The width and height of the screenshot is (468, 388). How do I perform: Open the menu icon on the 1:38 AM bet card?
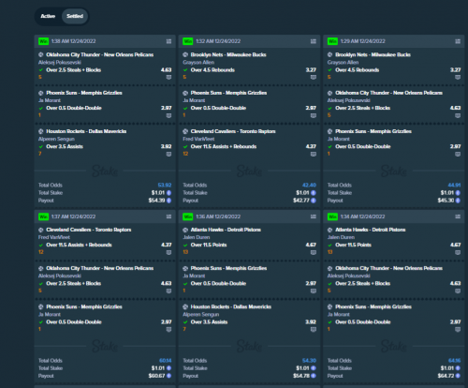[168, 41]
